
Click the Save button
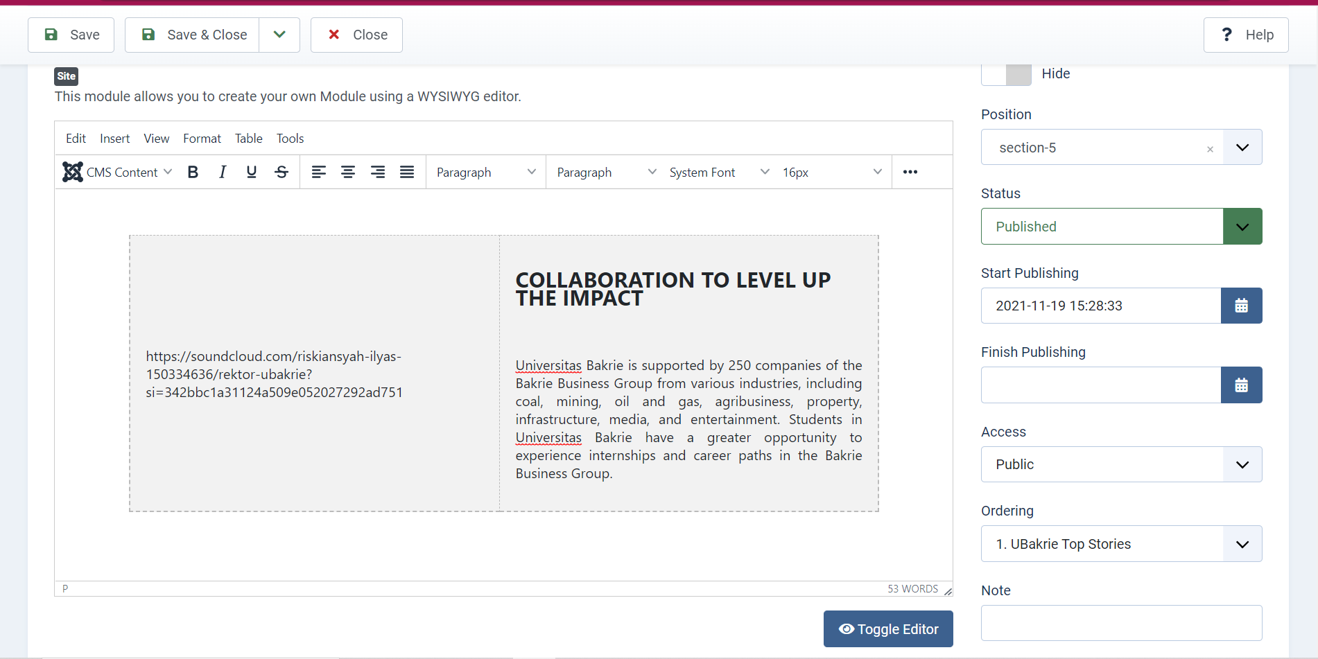coord(71,35)
